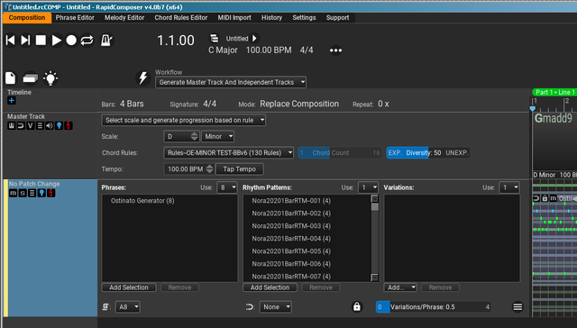Open the Support tab
The image size is (577, 328).
tap(337, 18)
